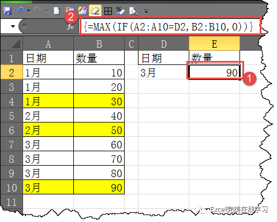Click cell B1 containing 数量
Viewport: 277px width, 222px height.
pyautogui.click(x=99, y=58)
